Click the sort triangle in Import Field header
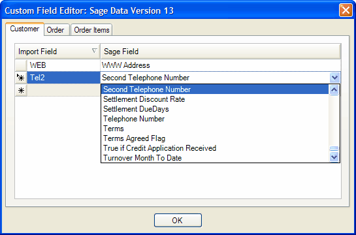Viewport: 356px width, 235px height. pos(95,51)
